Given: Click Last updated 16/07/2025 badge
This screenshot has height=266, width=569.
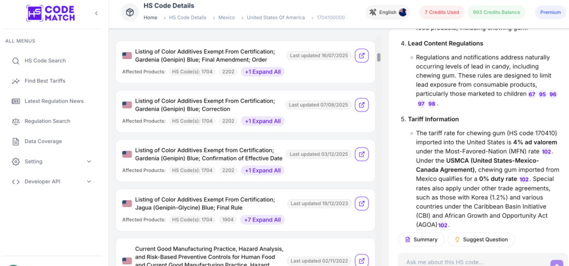Looking at the screenshot, I should tap(318, 56).
